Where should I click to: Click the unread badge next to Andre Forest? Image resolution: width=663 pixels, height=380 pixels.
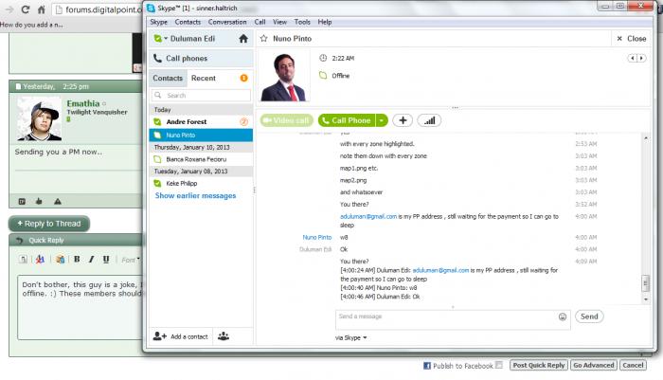point(244,122)
